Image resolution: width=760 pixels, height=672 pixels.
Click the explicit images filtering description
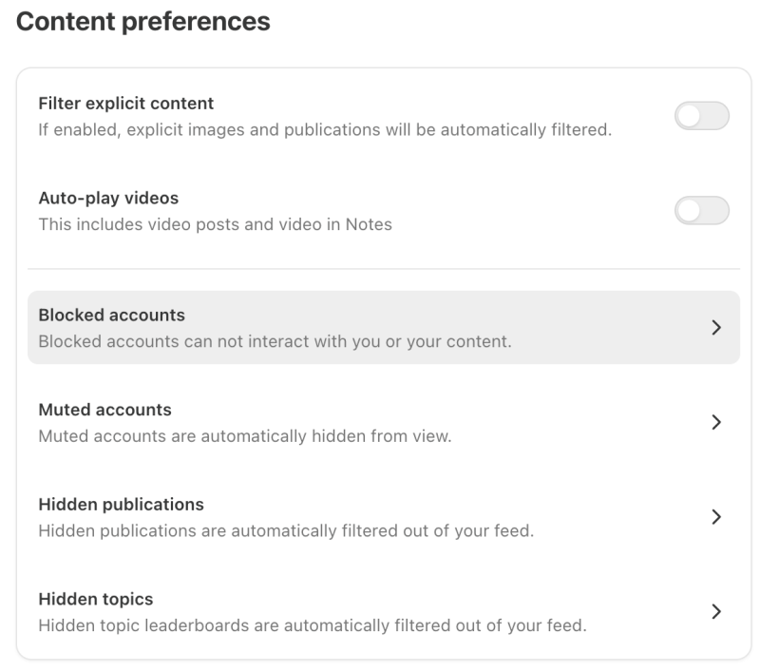pos(324,129)
